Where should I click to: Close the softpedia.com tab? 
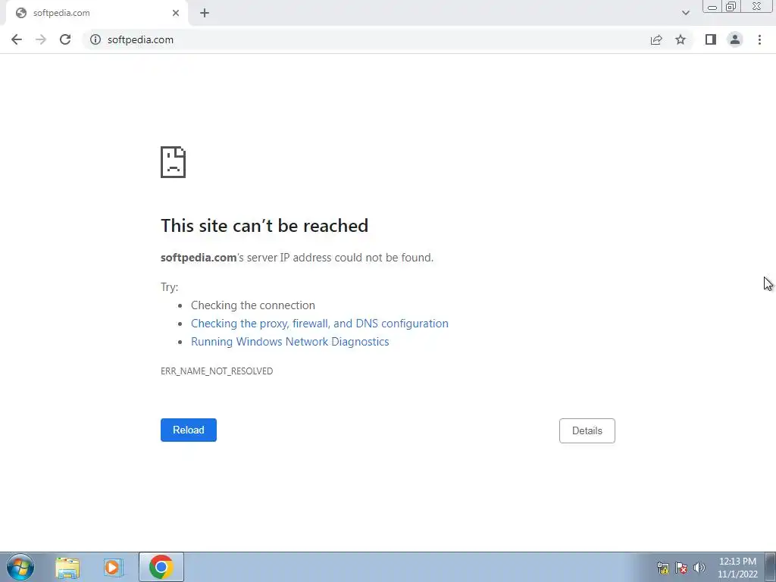tap(176, 13)
